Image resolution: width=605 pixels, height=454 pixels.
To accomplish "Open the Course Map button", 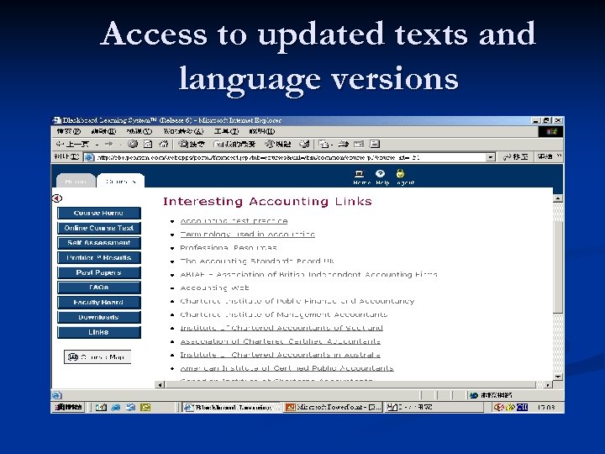I will pos(97,357).
